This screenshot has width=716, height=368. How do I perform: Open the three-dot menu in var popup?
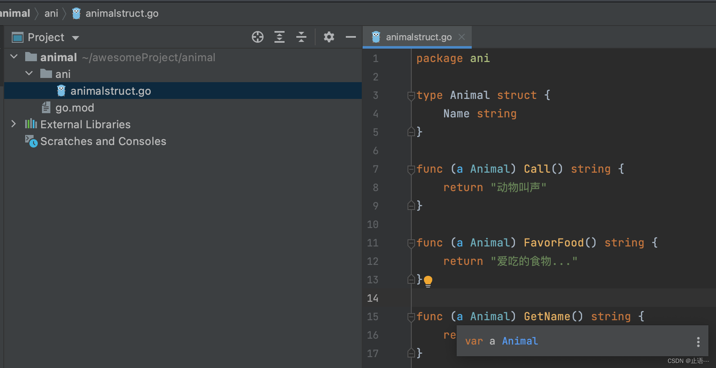tap(698, 342)
